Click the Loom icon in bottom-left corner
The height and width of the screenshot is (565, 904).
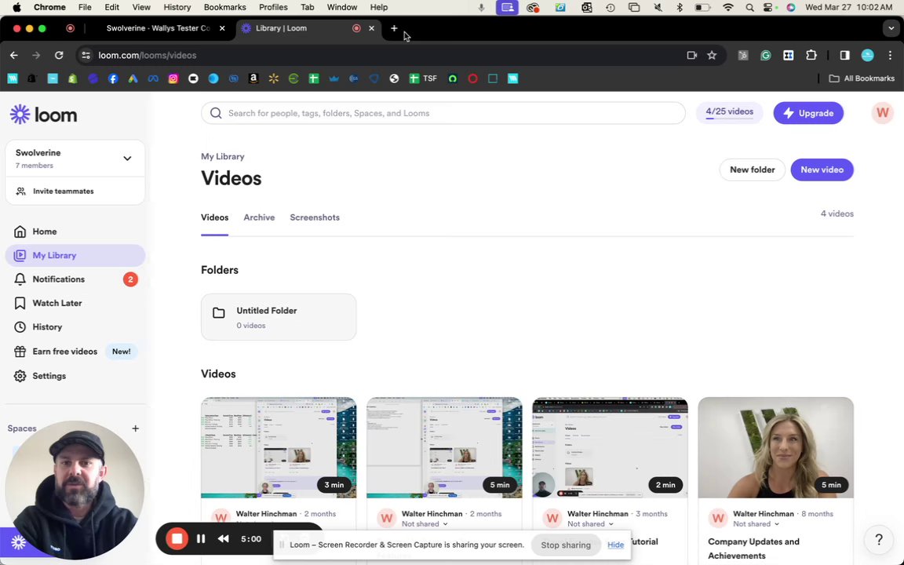[19, 543]
